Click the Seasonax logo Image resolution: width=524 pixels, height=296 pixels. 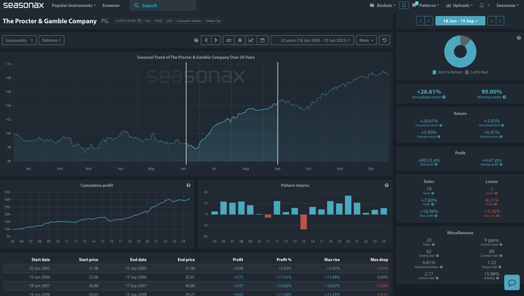(23, 5)
